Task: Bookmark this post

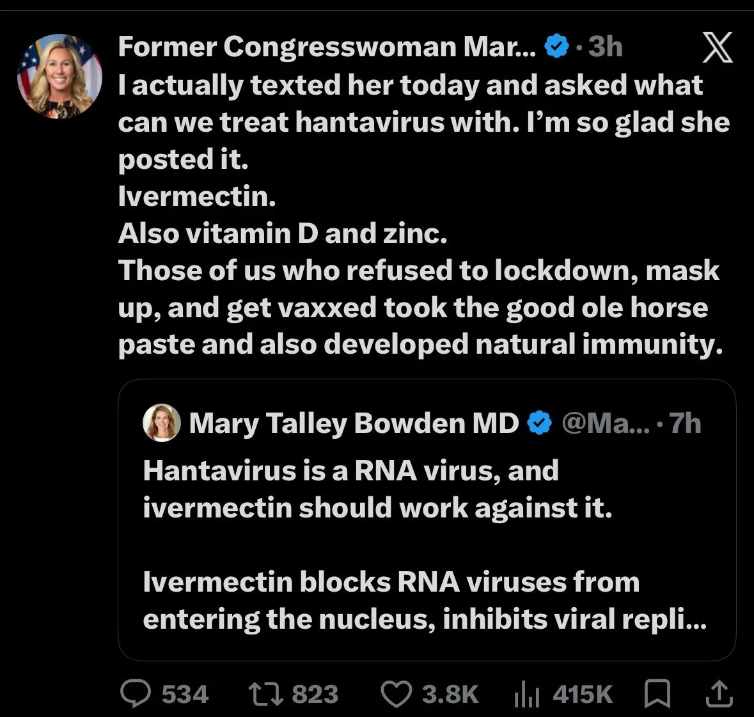Action: click(657, 693)
